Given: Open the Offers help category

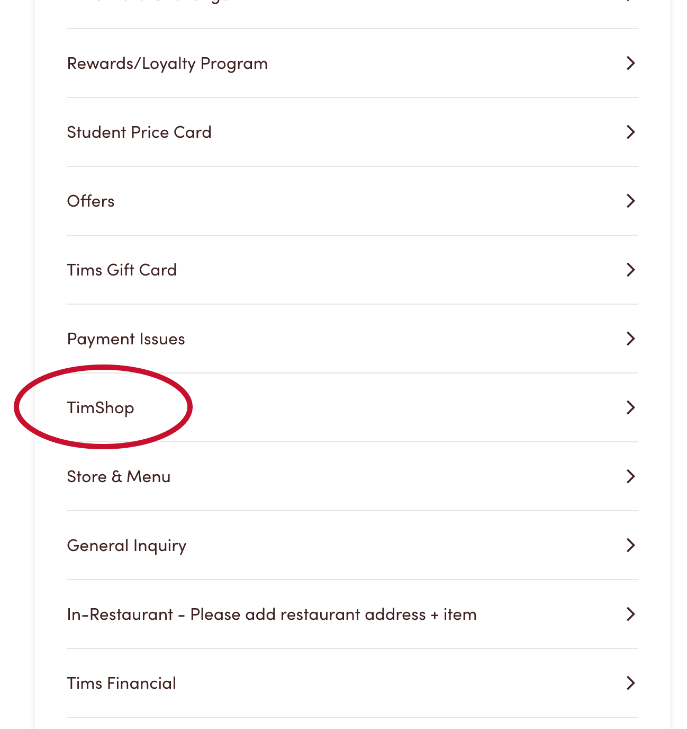Looking at the screenshot, I should tap(91, 201).
